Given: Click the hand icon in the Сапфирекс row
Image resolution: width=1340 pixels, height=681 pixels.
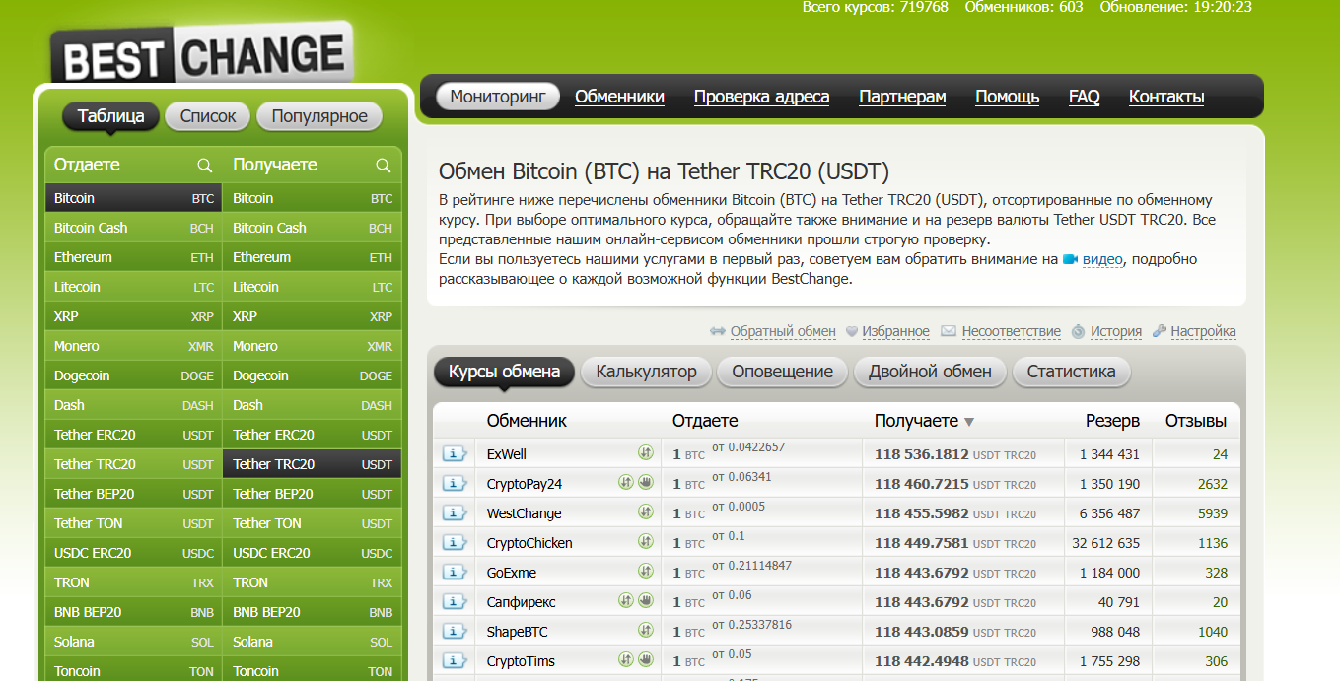Looking at the screenshot, I should coord(645,601).
